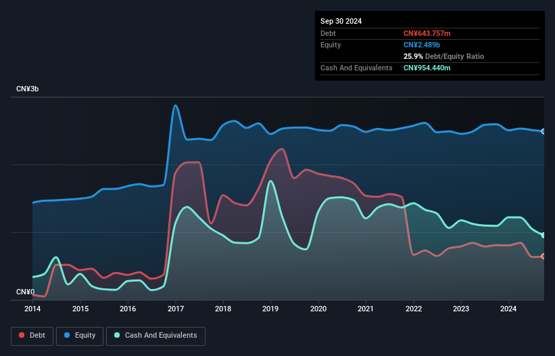Click the 2017 x-axis label
Screen dimensions: 555x356
176,309
